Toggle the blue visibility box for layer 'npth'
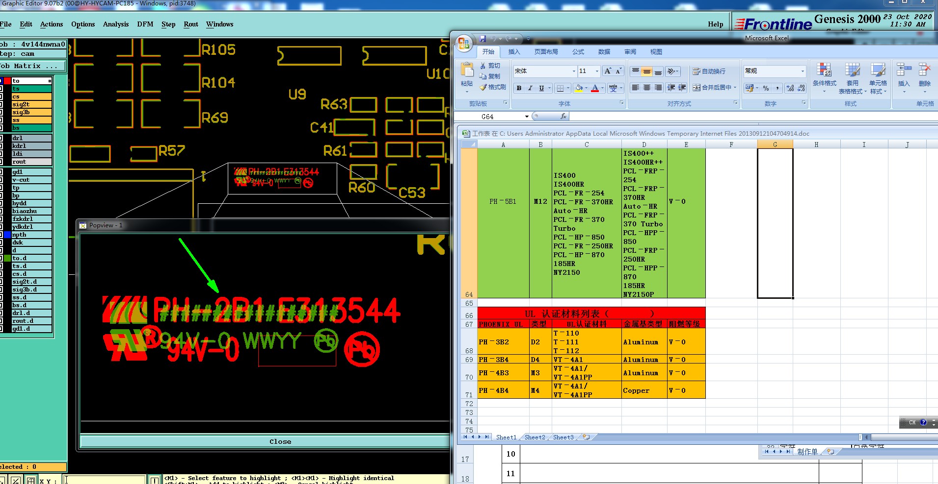This screenshot has height=484, width=938. click(x=7, y=235)
